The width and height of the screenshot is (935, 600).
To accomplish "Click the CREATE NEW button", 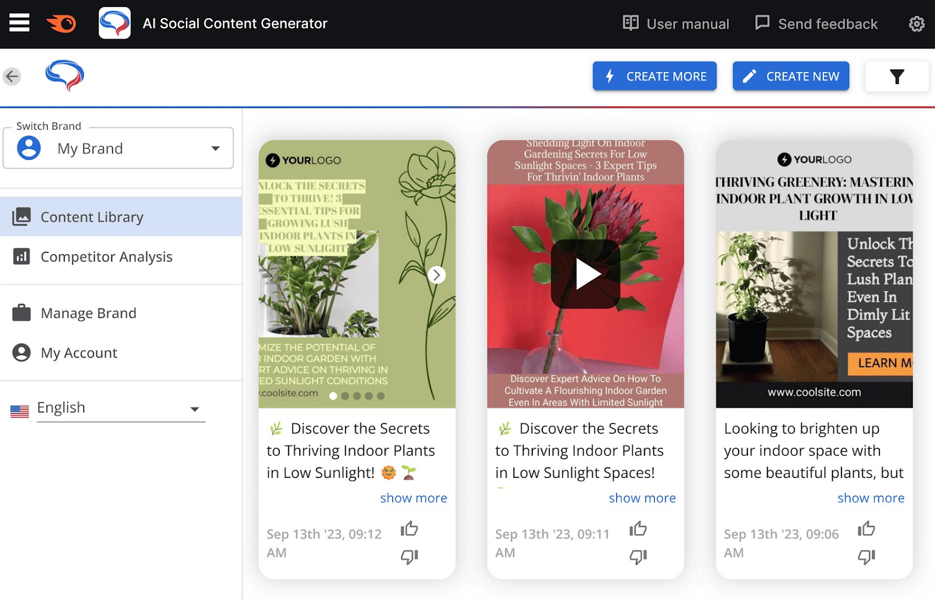I will tap(791, 76).
